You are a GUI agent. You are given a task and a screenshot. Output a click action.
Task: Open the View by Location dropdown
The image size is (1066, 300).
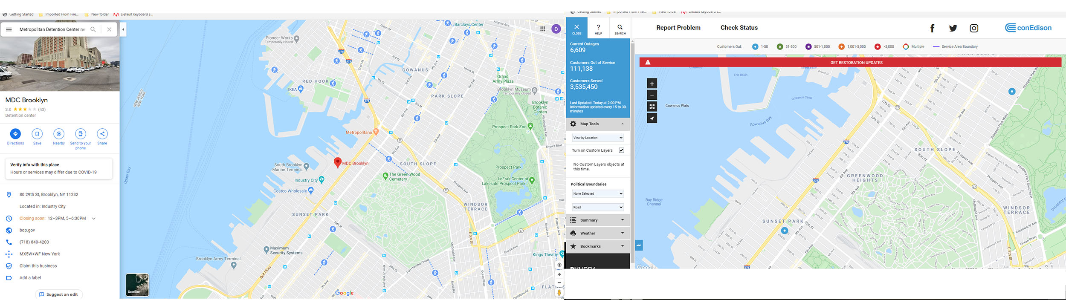coord(598,138)
